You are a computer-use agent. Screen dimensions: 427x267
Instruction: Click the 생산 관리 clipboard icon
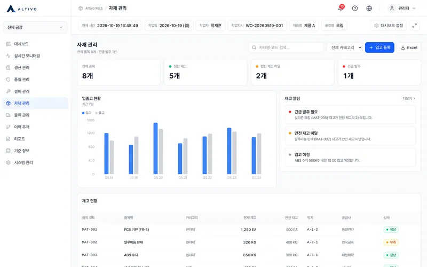pos(9,68)
